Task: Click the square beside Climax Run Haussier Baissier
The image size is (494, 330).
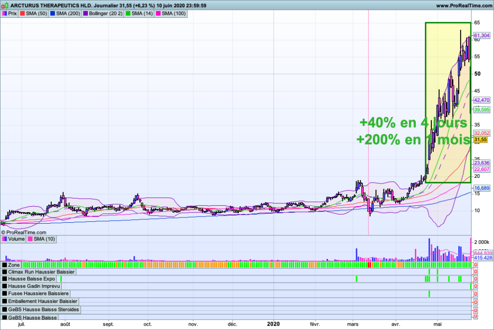Action: coord(4,272)
